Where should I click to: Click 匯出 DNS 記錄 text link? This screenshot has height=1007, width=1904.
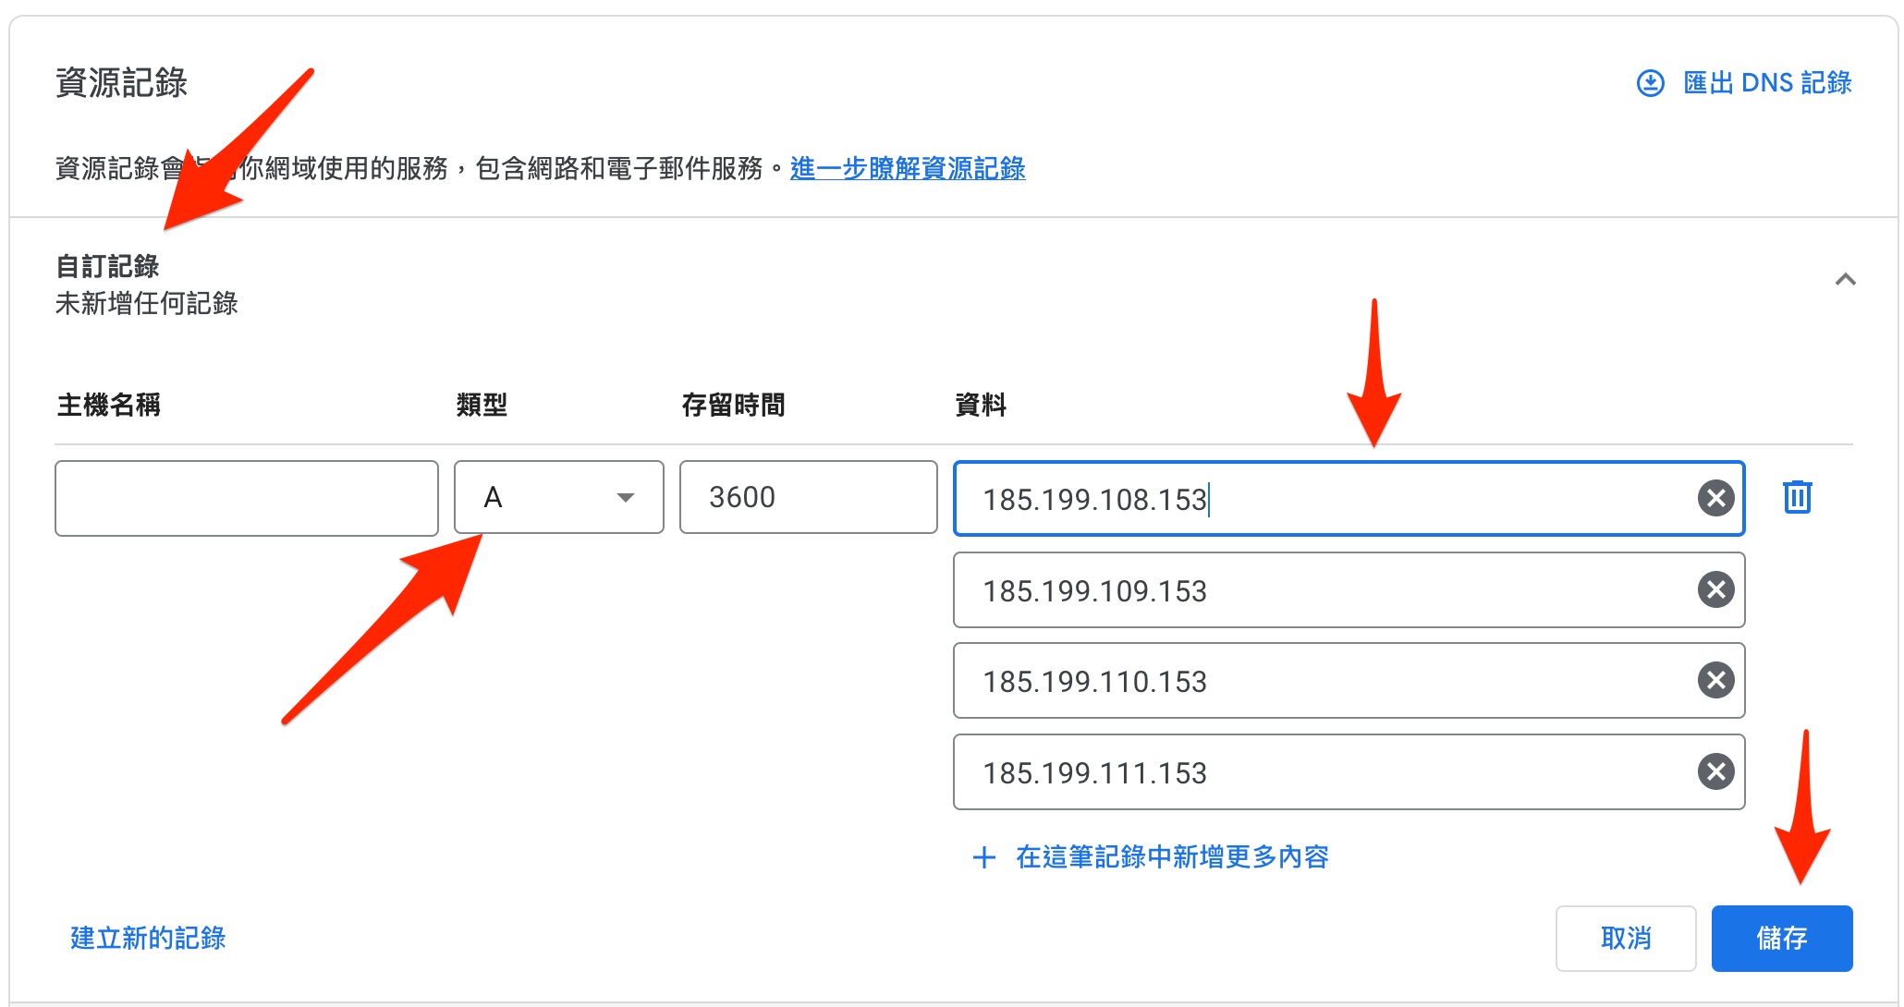tap(1766, 83)
